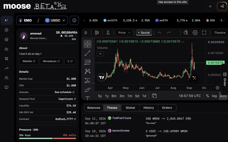Undo the last chart action

click(x=160, y=33)
